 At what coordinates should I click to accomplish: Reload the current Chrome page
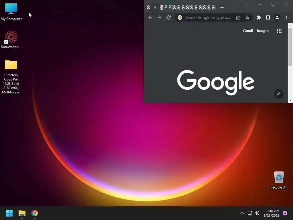pos(169,17)
